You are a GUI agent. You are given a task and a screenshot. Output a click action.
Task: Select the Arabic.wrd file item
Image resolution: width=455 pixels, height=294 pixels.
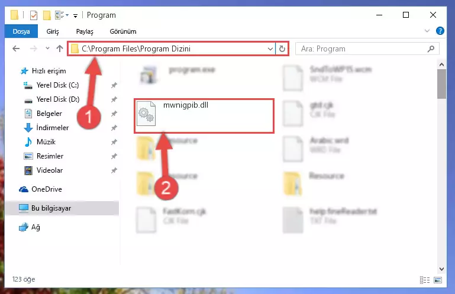click(317, 148)
